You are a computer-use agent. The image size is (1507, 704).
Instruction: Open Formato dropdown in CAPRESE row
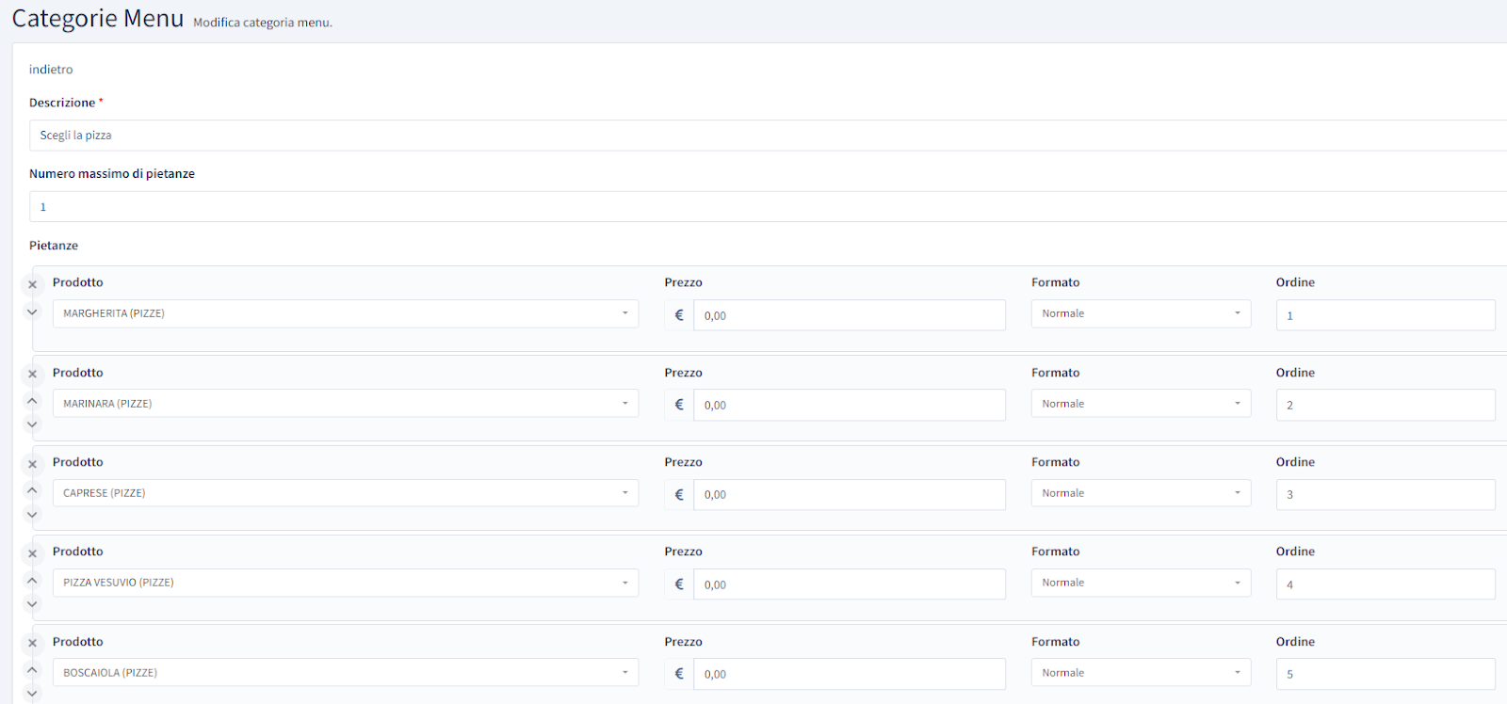pos(1141,493)
